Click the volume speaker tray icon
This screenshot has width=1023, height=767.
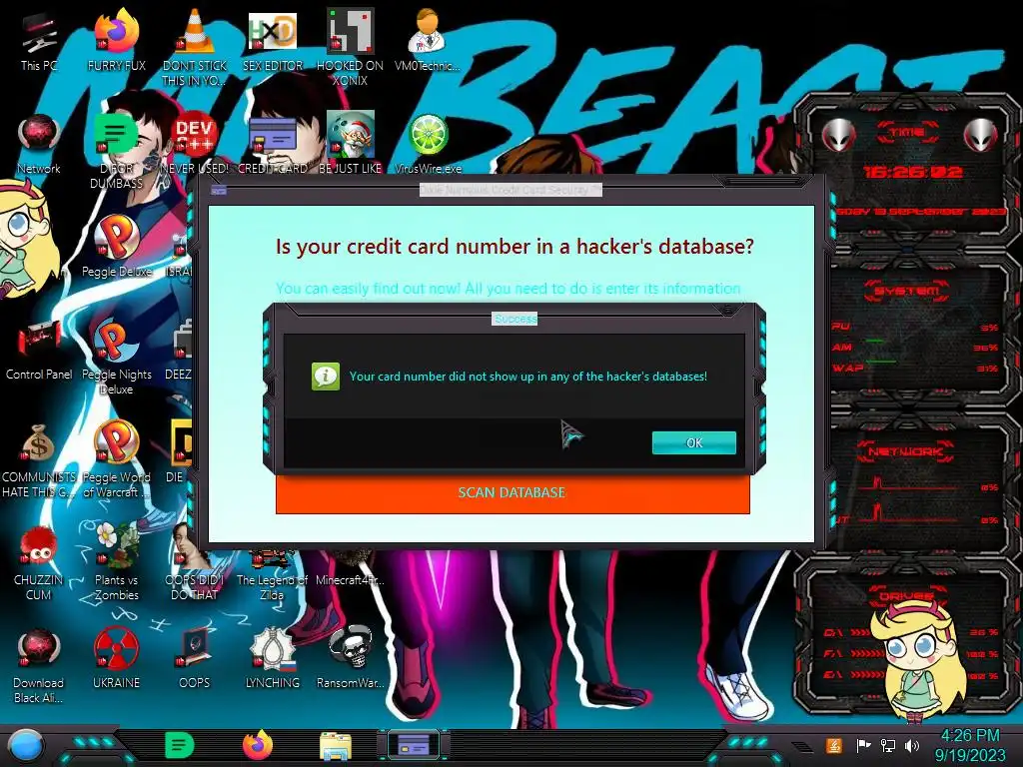(912, 745)
